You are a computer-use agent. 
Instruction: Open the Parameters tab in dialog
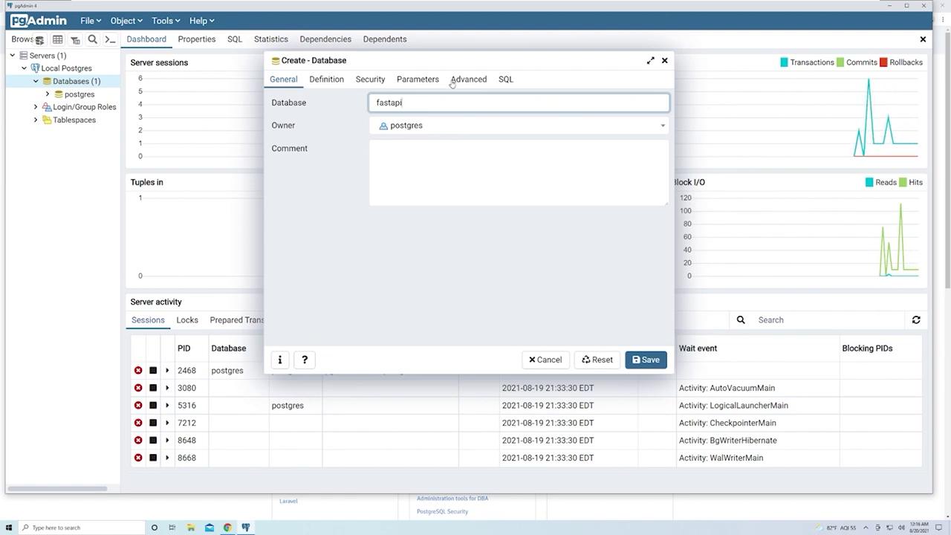click(418, 80)
